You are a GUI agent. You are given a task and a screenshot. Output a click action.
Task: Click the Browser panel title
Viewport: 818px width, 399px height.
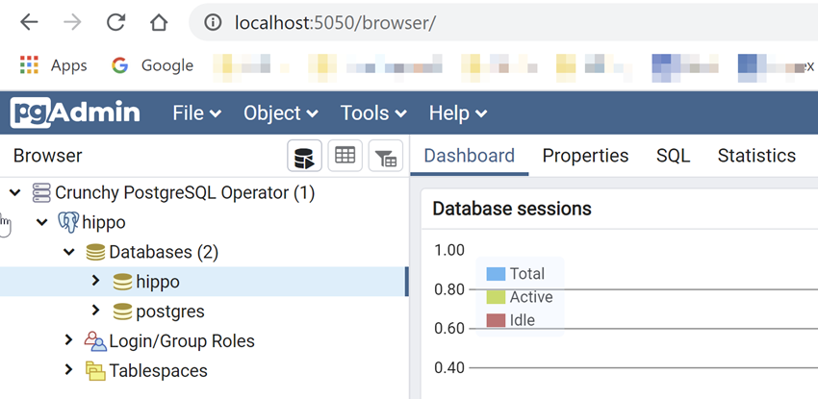point(47,156)
